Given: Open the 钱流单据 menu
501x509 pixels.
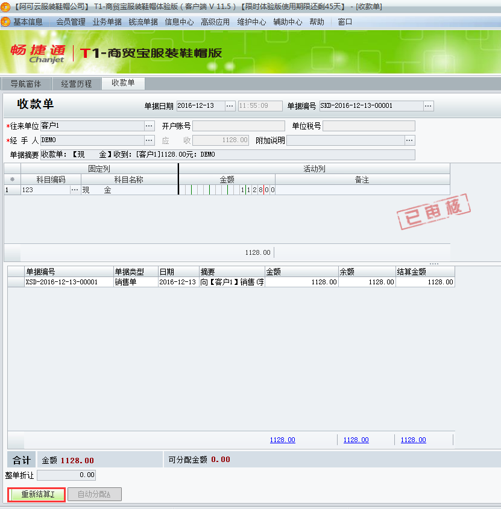Looking at the screenshot, I should point(142,20).
